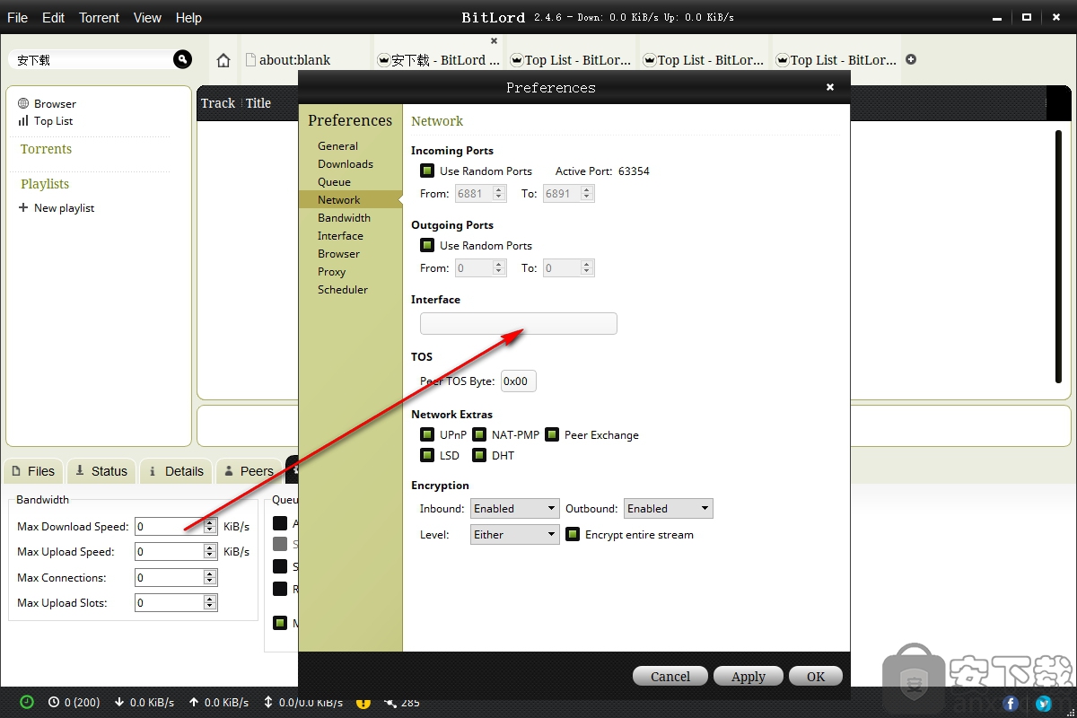Close the active browser tab with small x

pyautogui.click(x=494, y=41)
